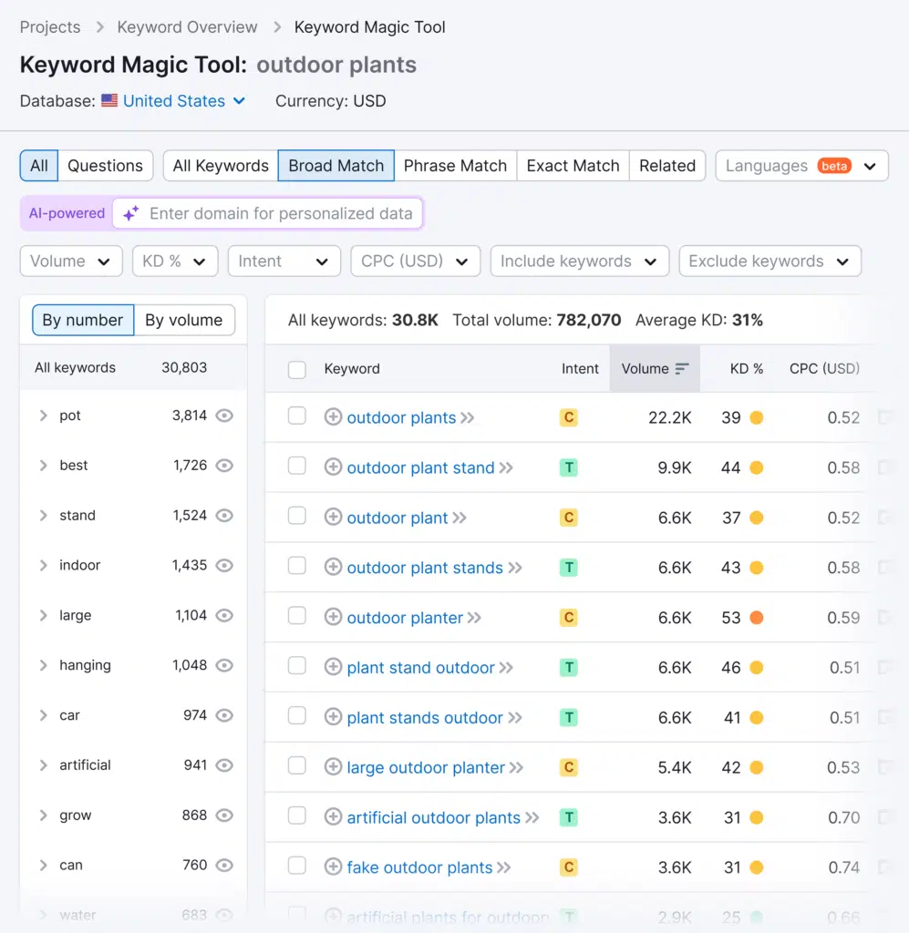Select the Questions tab
Screen dimensions: 909x933
pyautogui.click(x=105, y=166)
